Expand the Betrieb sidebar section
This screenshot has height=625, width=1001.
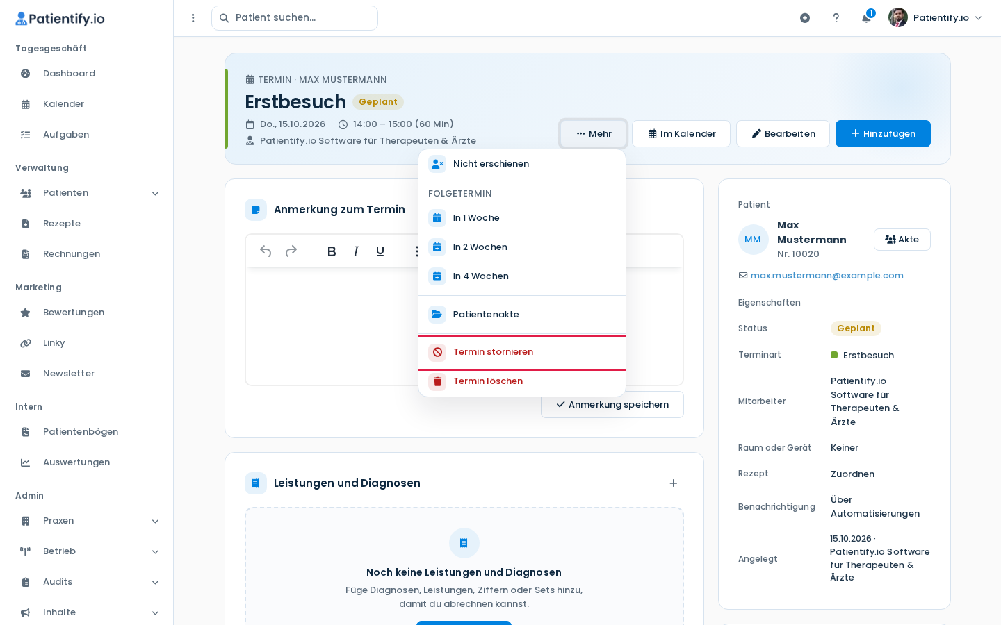tap(87, 551)
